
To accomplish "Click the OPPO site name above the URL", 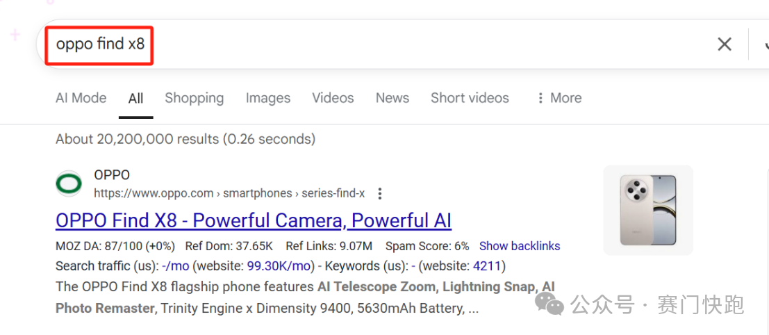I will [x=112, y=175].
